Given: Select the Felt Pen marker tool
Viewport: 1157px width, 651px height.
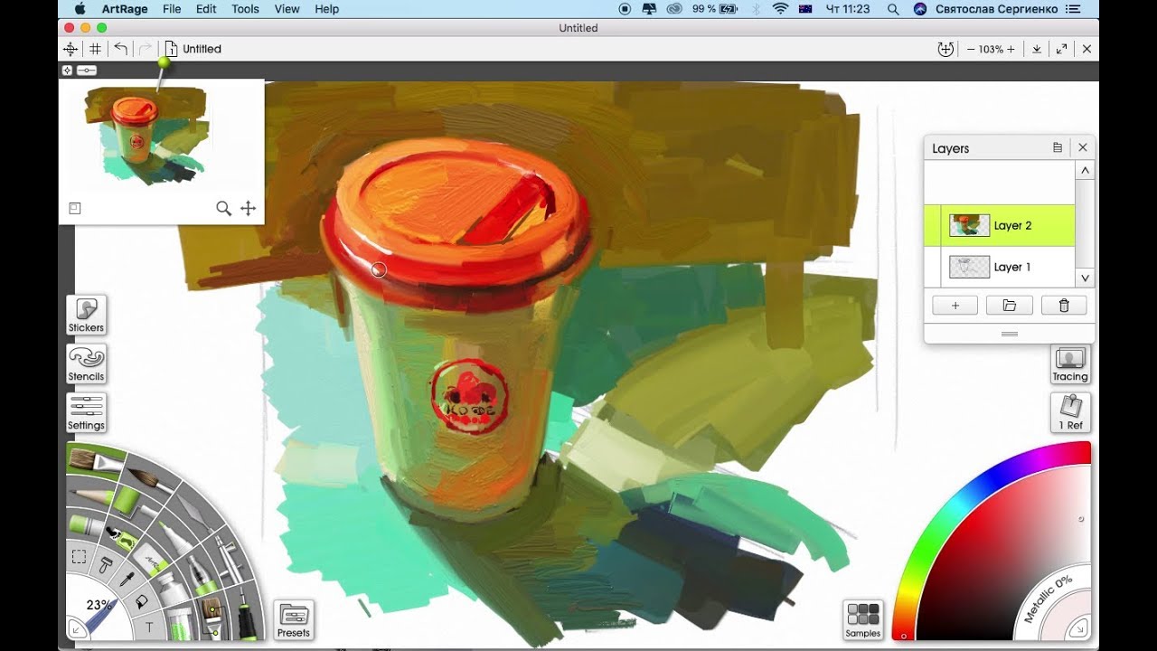Looking at the screenshot, I should pyautogui.click(x=174, y=541).
